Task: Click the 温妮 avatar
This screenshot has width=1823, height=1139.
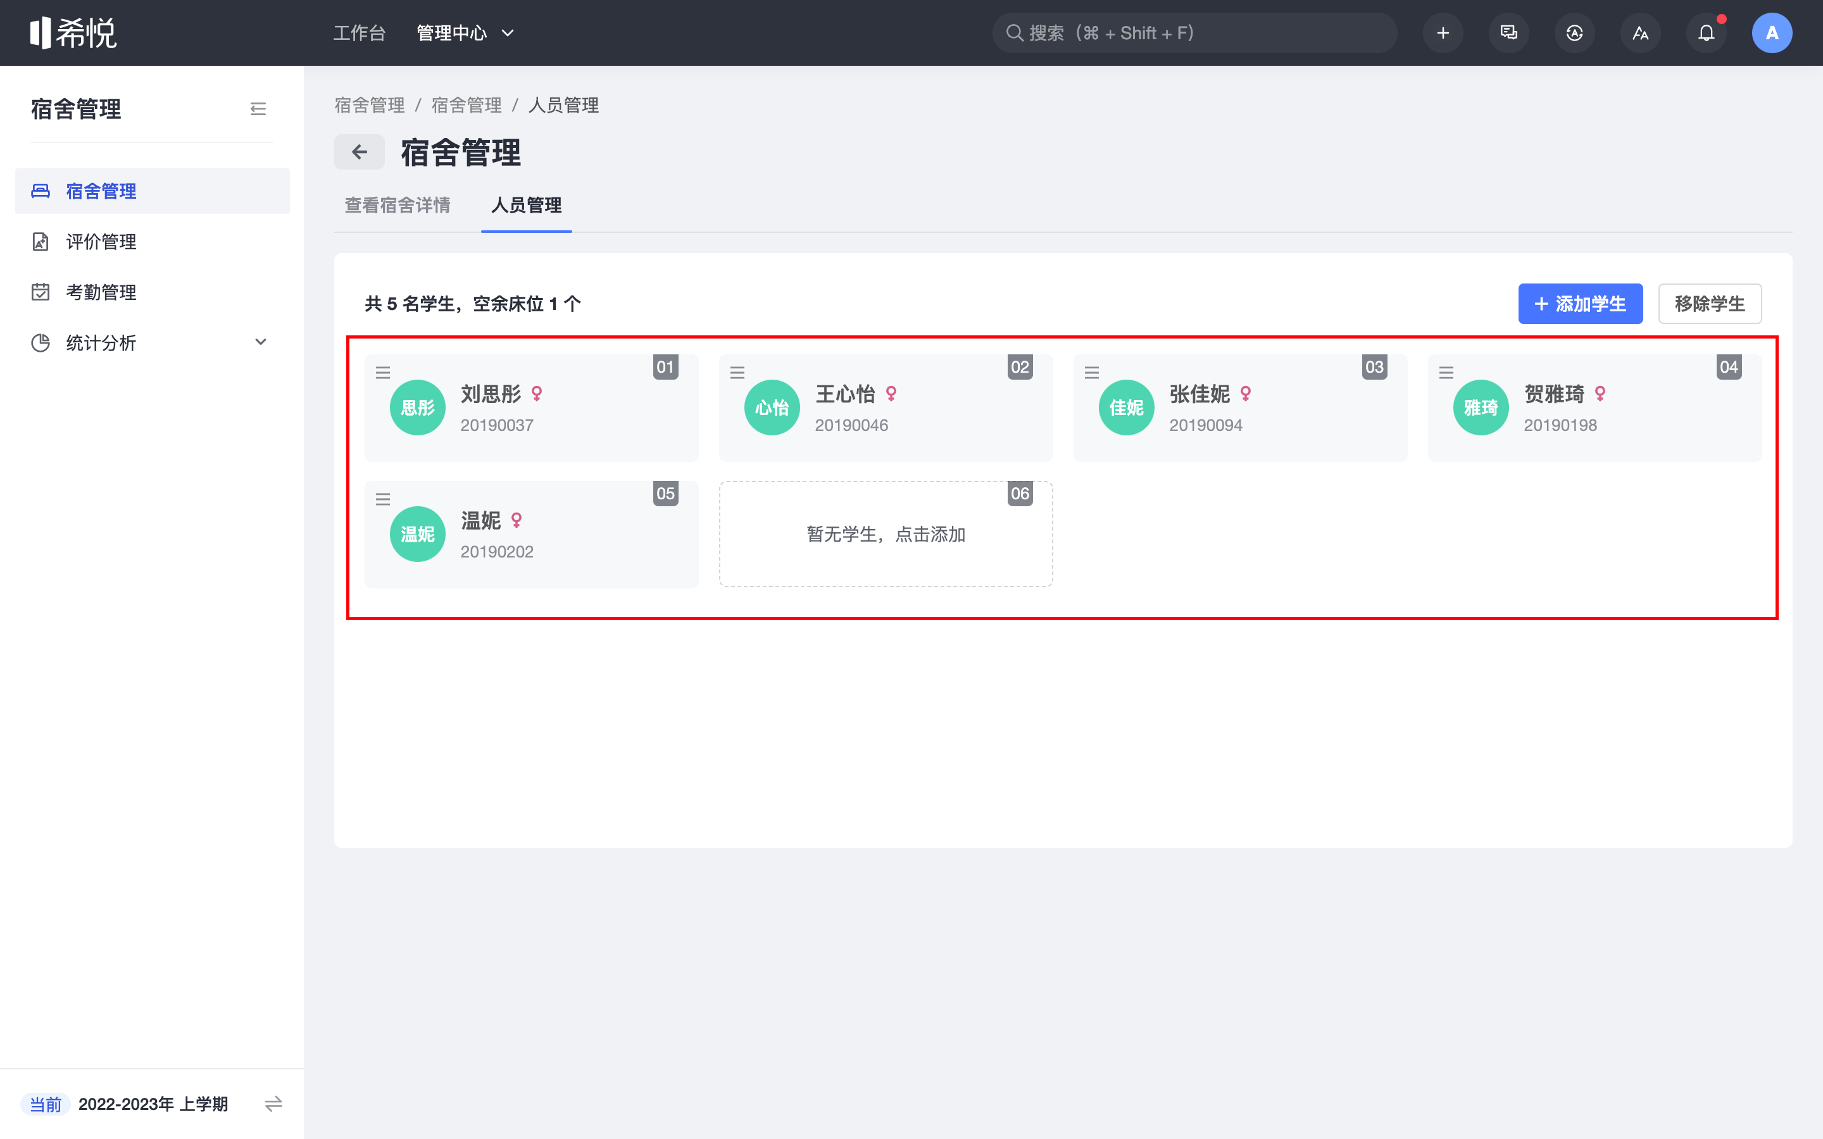Action: pyautogui.click(x=418, y=534)
